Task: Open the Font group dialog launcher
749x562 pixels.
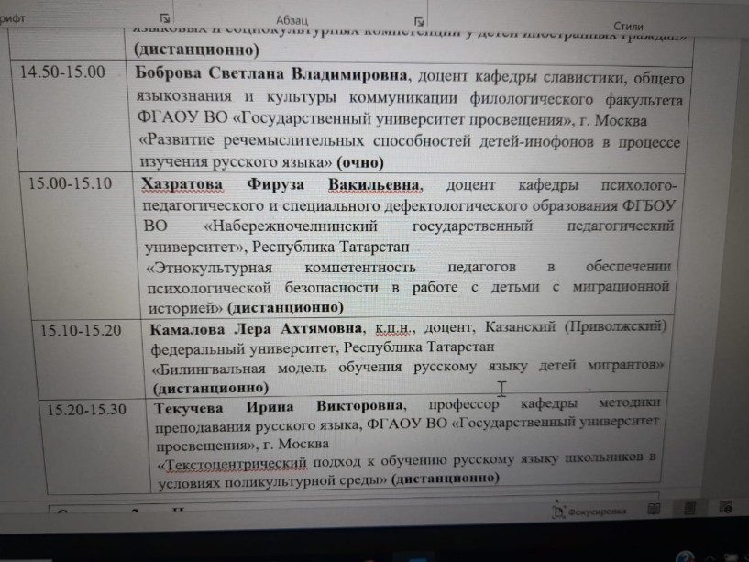Action: click(x=163, y=17)
